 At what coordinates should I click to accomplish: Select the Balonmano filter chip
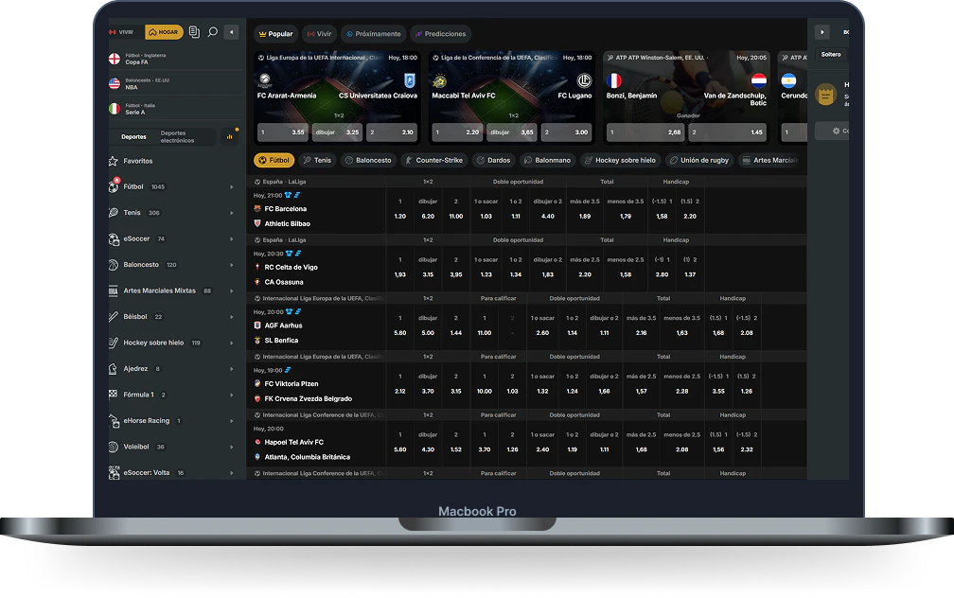[x=548, y=160]
